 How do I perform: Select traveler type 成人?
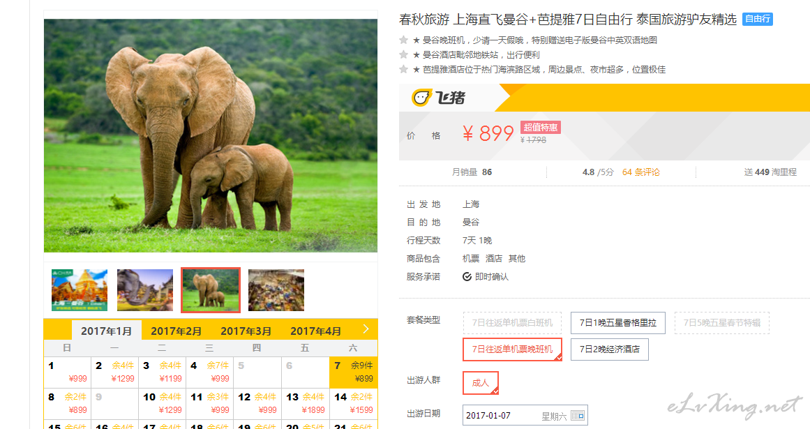(481, 382)
